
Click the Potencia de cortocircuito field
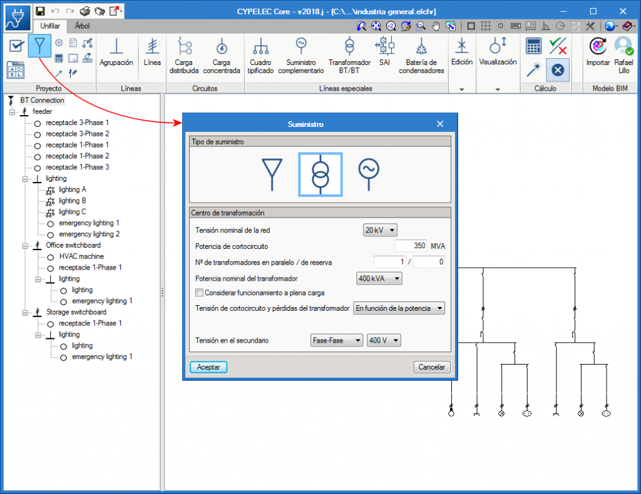click(411, 246)
